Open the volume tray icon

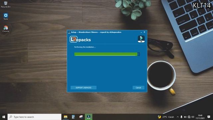(x=193, y=117)
